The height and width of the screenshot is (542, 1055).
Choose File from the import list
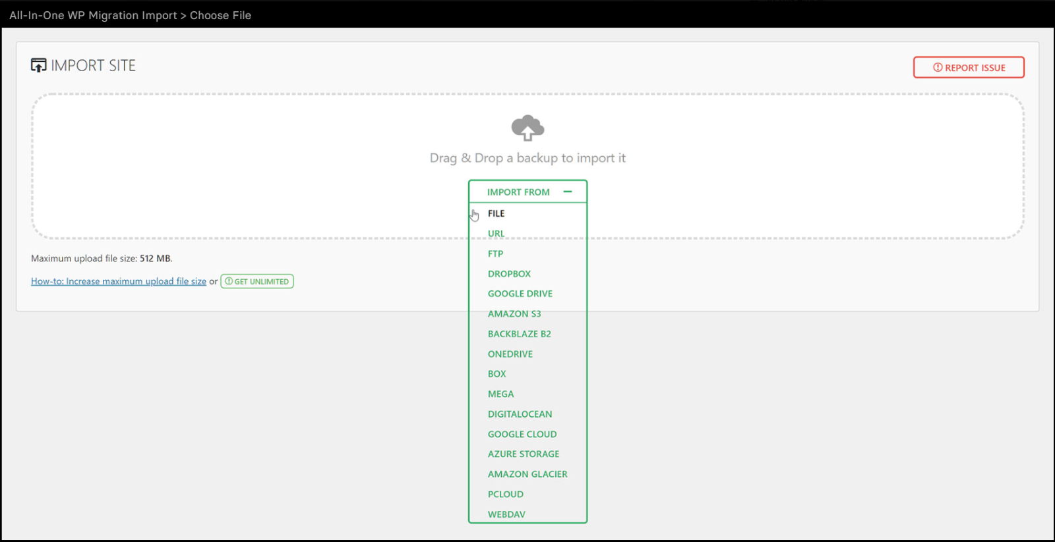tap(496, 213)
